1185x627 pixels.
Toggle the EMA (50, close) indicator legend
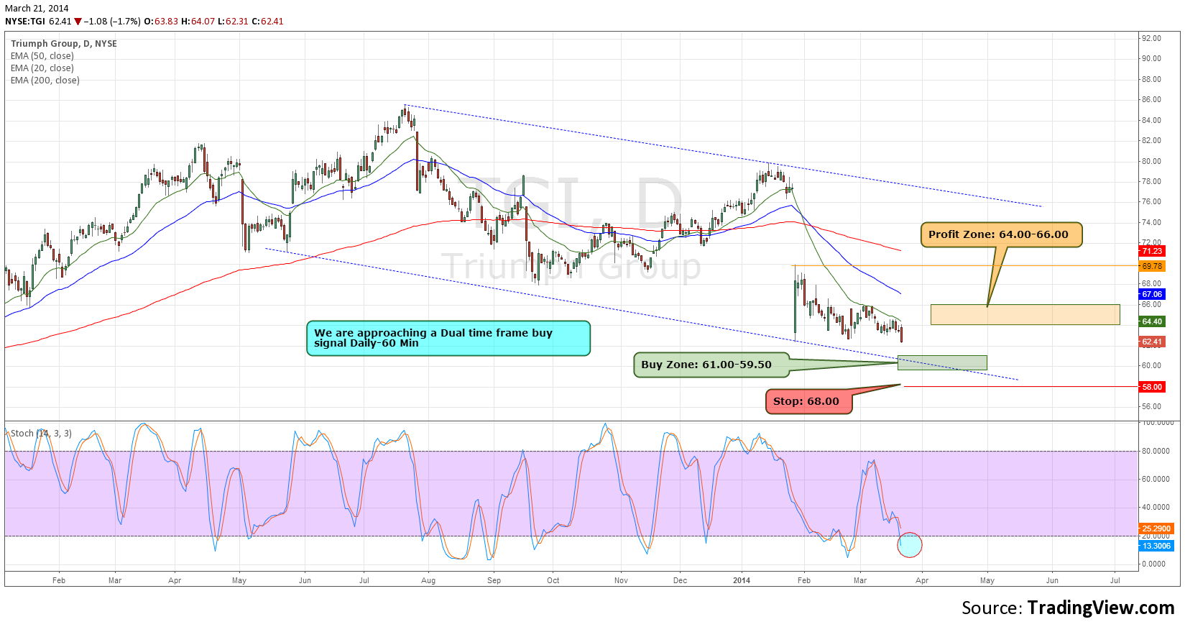click(42, 56)
